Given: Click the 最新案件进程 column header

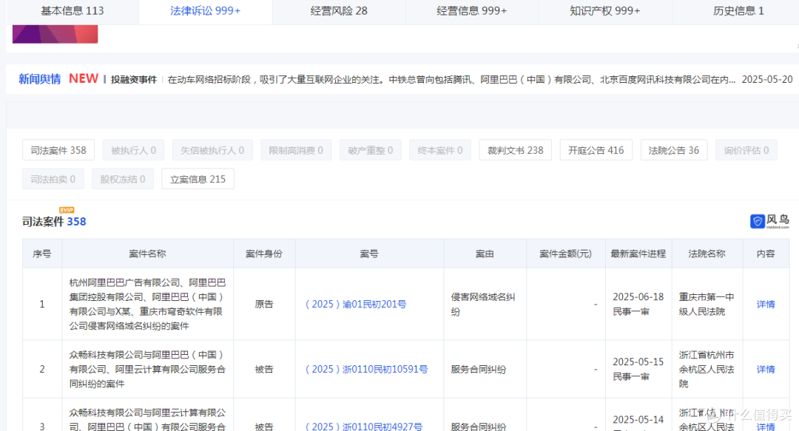Looking at the screenshot, I should pos(638,254).
